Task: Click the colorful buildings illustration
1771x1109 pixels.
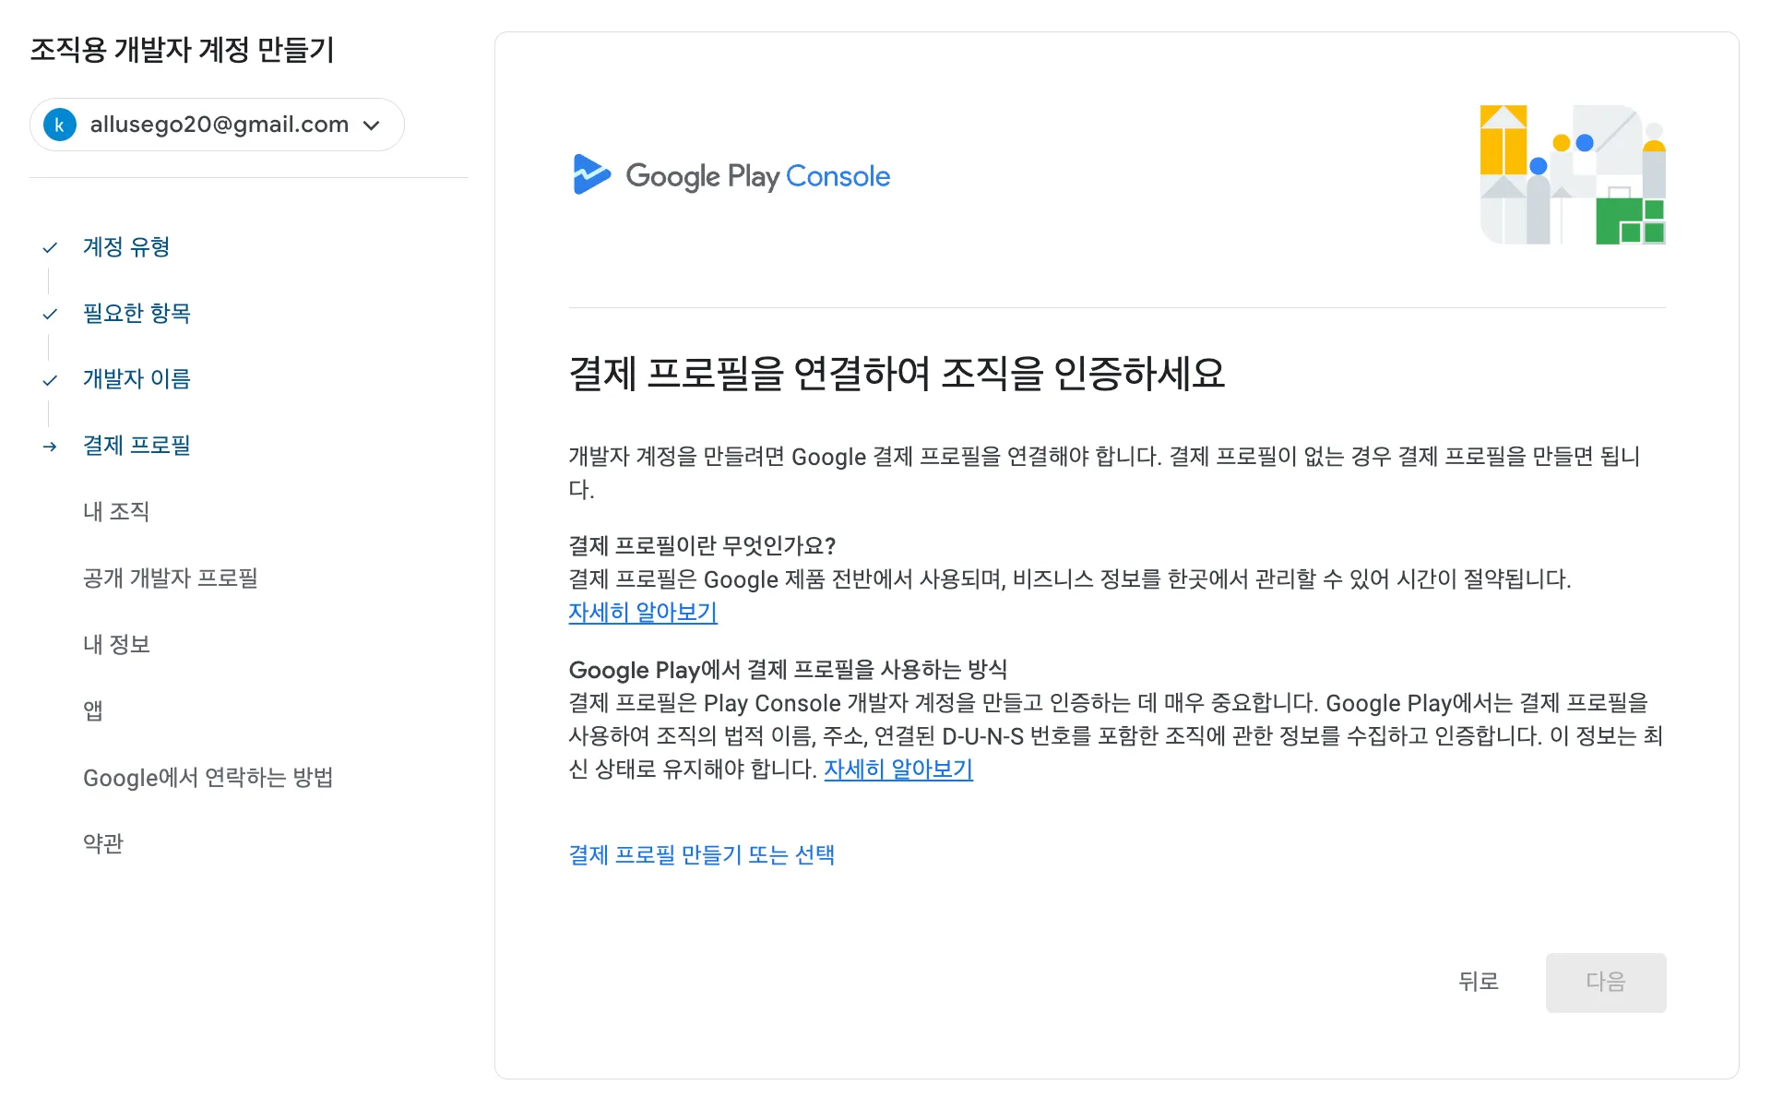Action: [1572, 175]
